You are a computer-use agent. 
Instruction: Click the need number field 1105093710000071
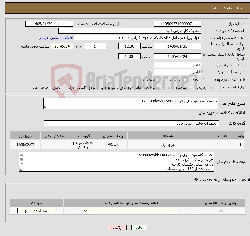pos(177,24)
